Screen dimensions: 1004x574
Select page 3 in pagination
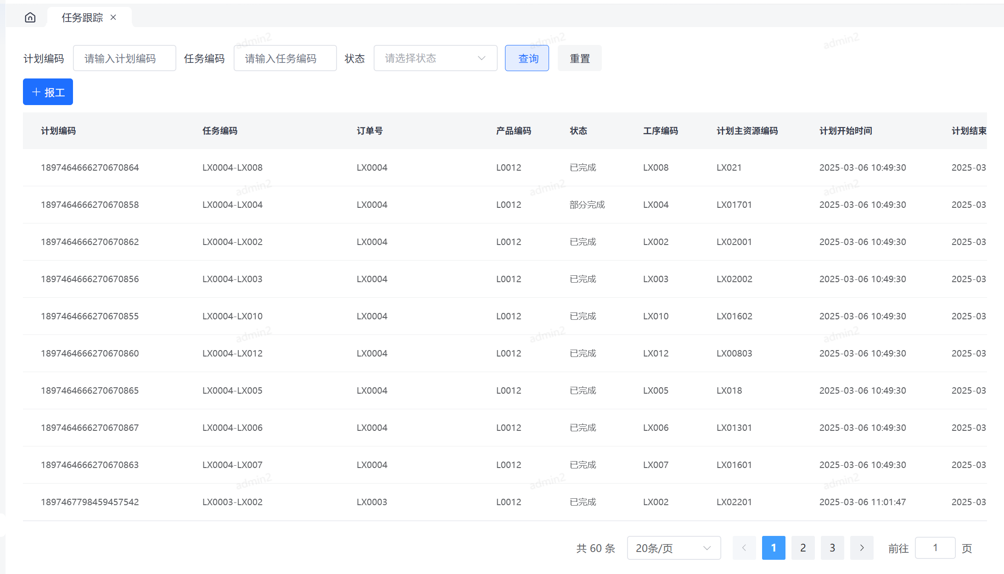832,548
